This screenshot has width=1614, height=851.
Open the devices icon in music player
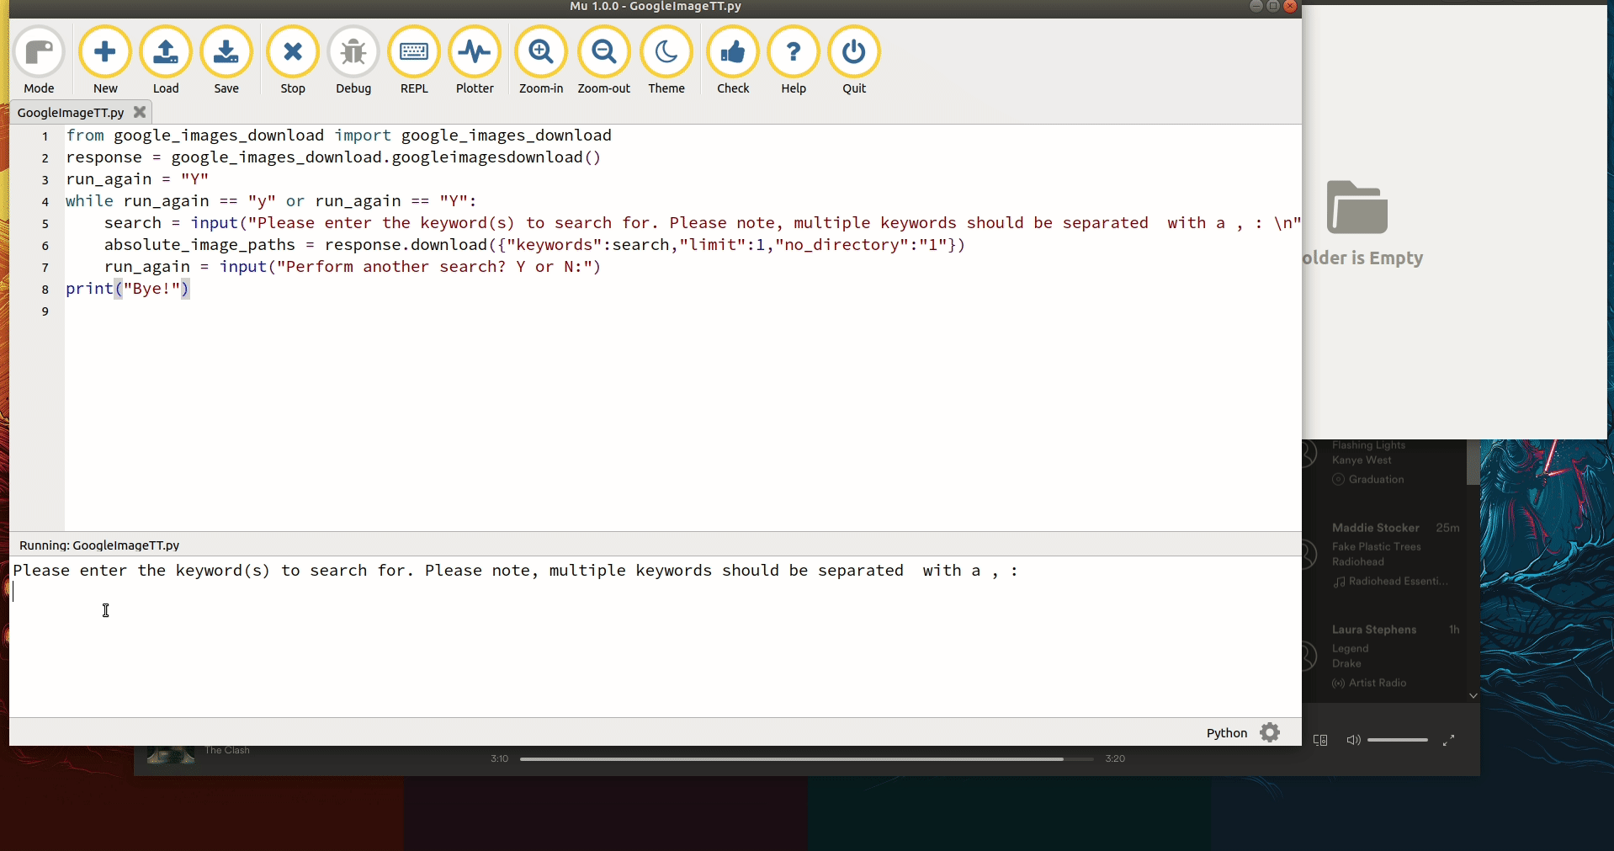(1320, 740)
